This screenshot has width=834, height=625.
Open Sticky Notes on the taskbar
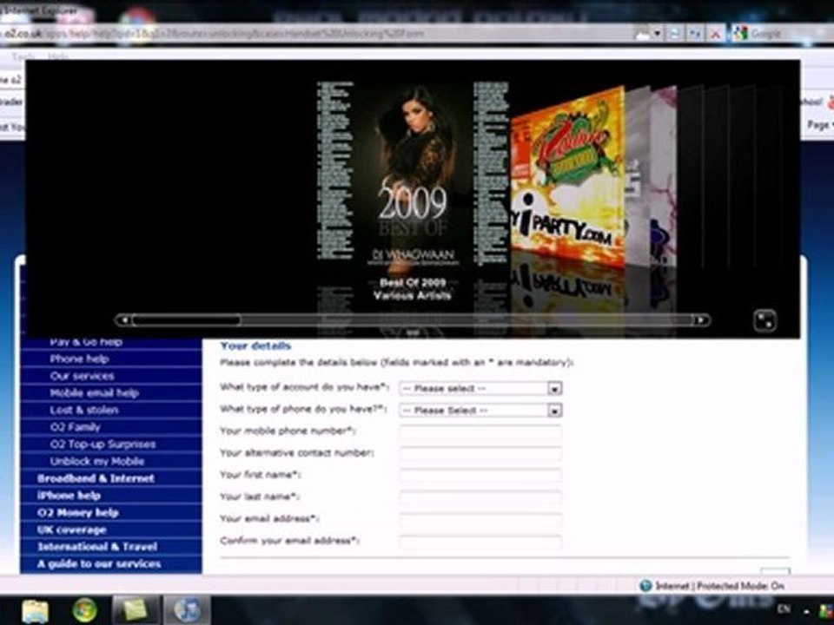pyautogui.click(x=136, y=610)
